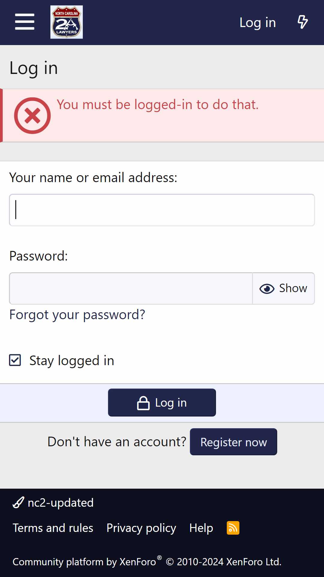Uncheck the Stay logged in checkbox
Screen dimensions: 324x577
(15, 360)
